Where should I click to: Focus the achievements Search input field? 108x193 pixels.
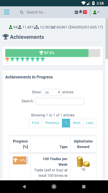pyautogui.click(x=60, y=101)
